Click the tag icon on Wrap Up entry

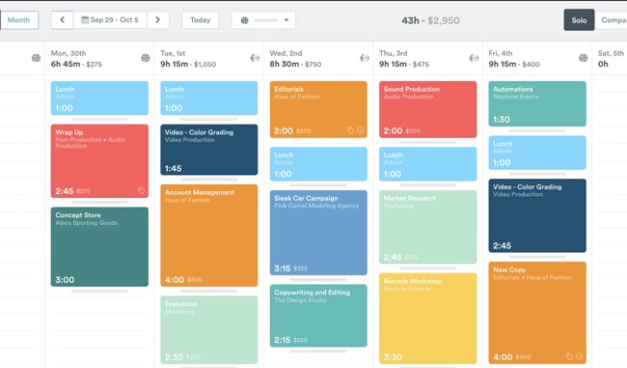click(x=141, y=190)
